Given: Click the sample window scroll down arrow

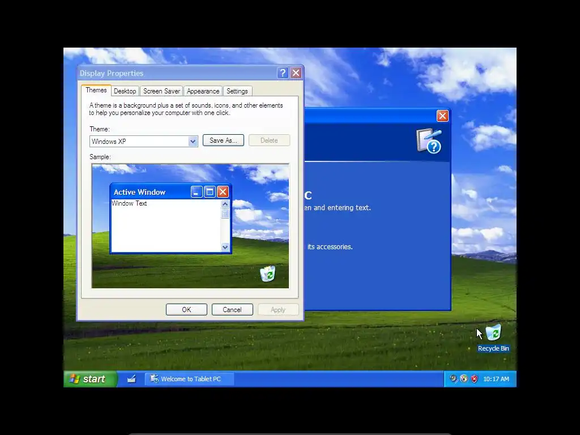Looking at the screenshot, I should click(225, 247).
